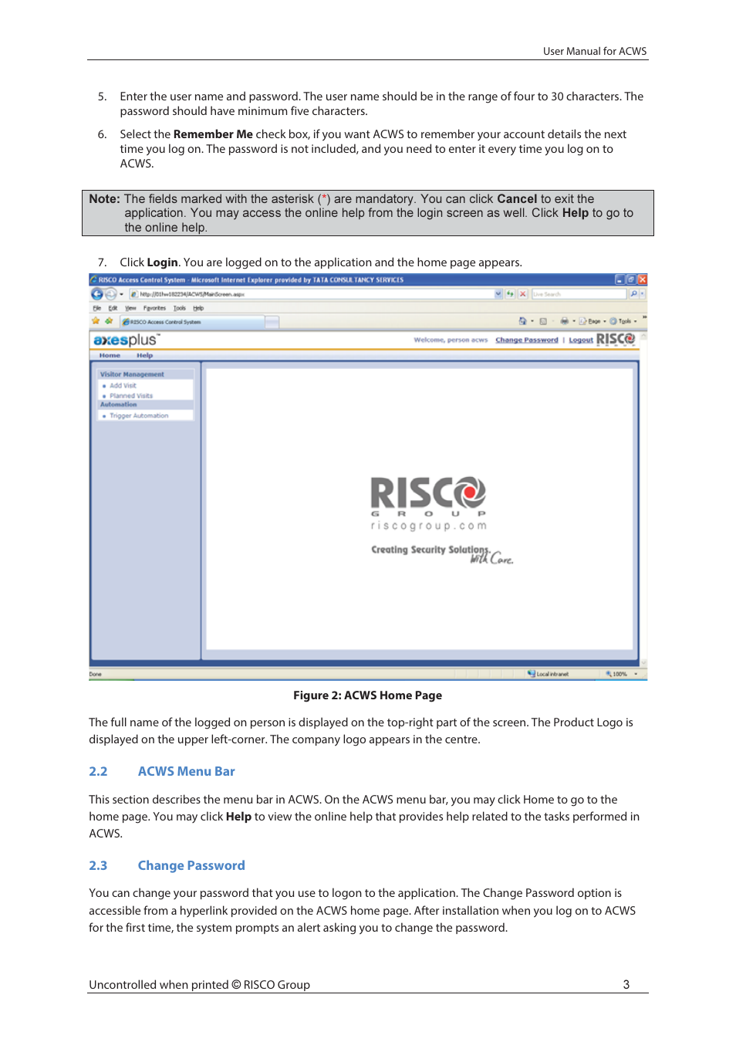736x1042 pixels.
Task: Click the 'Welcome, person acws' text
Action: click(x=451, y=340)
